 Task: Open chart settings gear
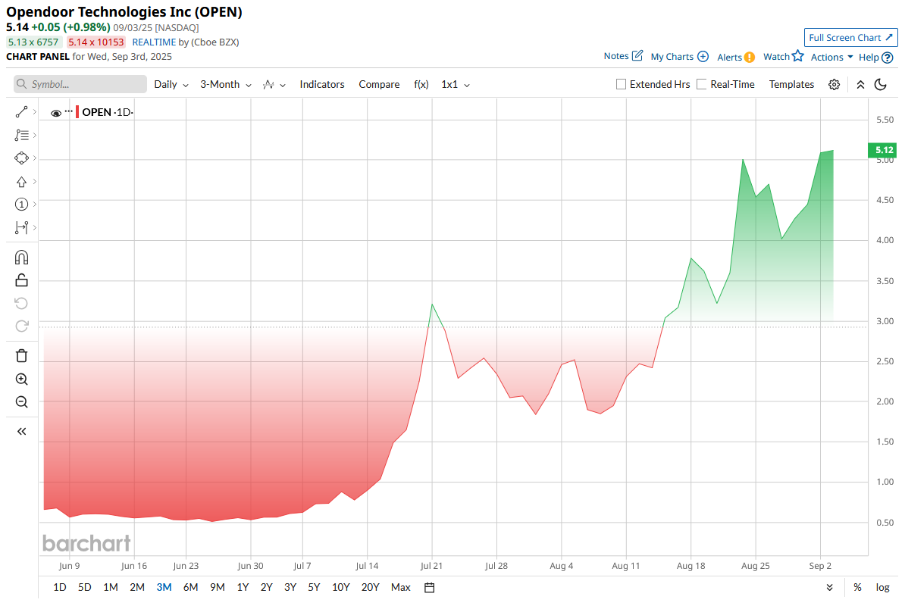[834, 84]
